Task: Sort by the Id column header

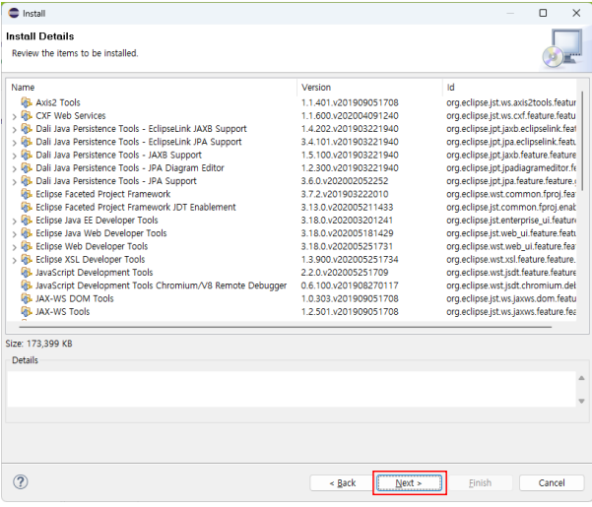Action: coord(509,88)
